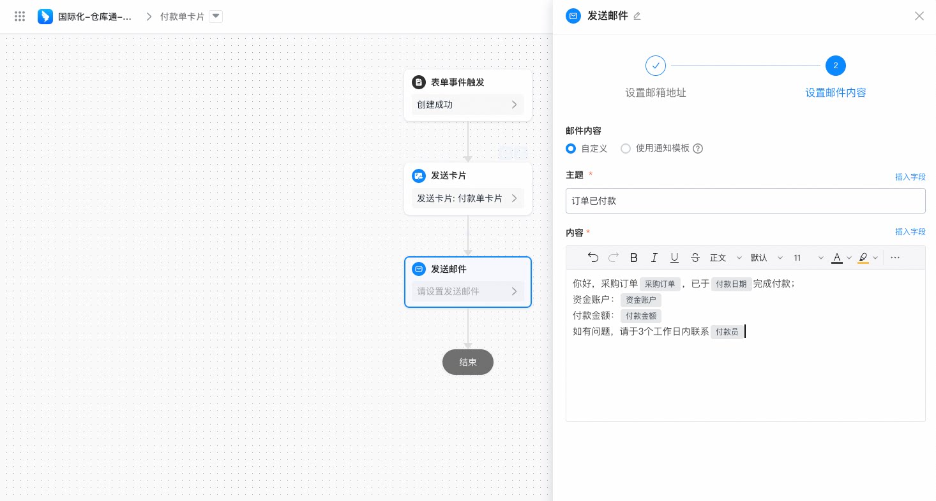This screenshot has height=501, width=936.
Task: Click the undo icon in editor toolbar
Action: (x=593, y=258)
